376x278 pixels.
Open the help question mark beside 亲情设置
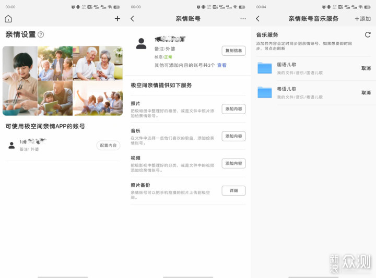(41, 34)
